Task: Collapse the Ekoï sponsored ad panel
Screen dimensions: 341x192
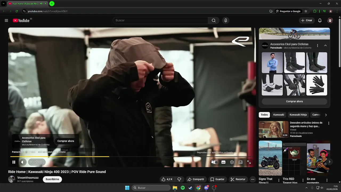Action: (325, 46)
